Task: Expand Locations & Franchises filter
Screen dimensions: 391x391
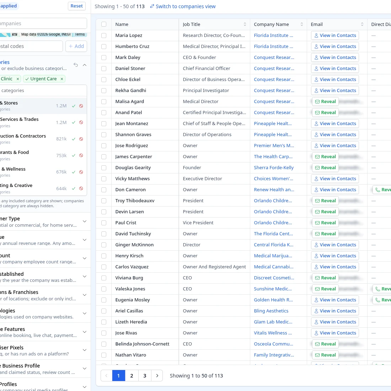Action: tap(85, 295)
